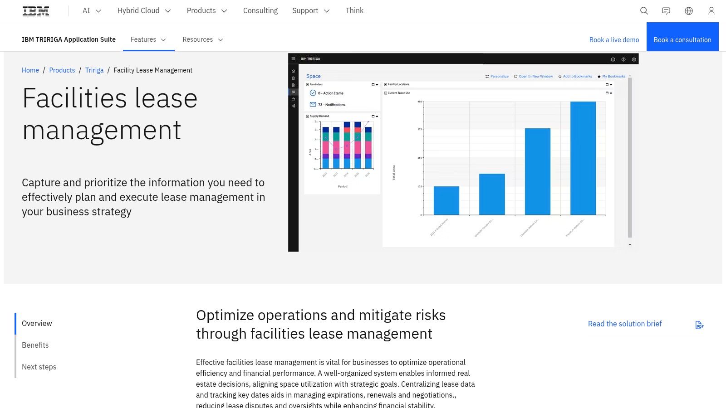Click the TRIRIGA hamburger menu icon
Image resolution: width=726 pixels, height=408 pixels.
coord(293,59)
